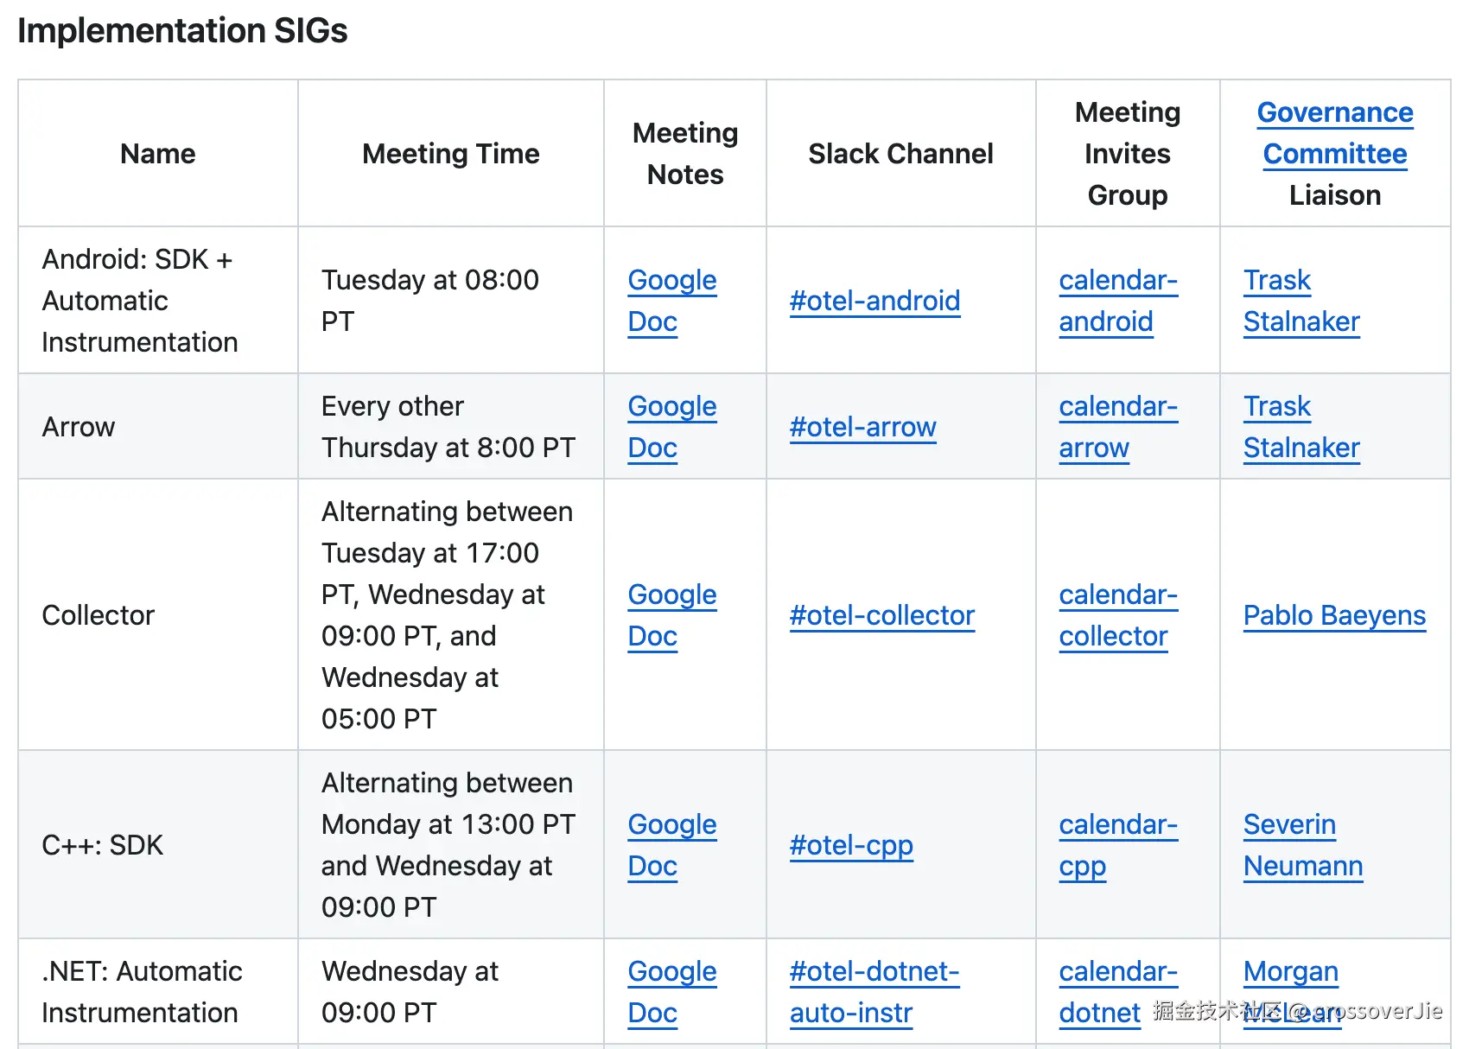Open the calendar-android invites group link
The height and width of the screenshot is (1049, 1469).
1117,281
